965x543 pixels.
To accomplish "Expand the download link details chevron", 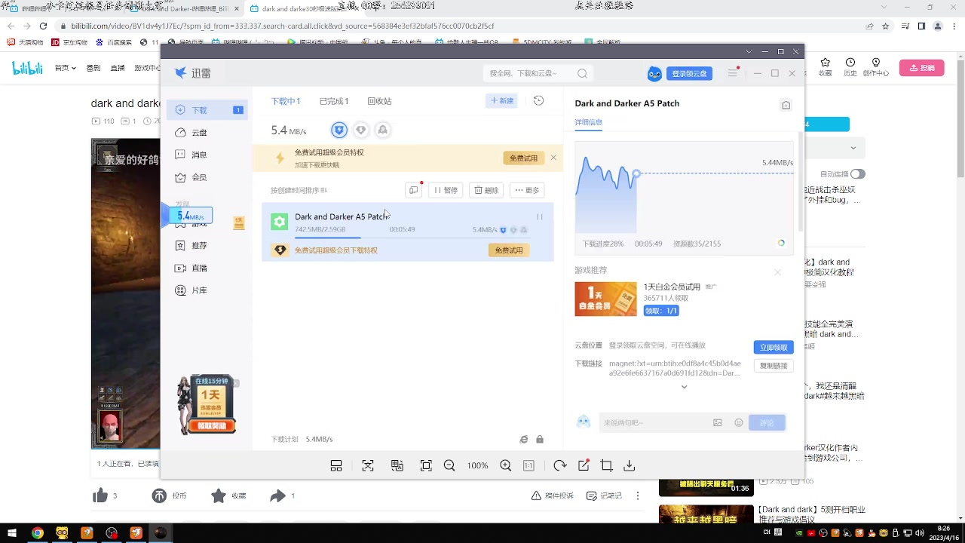I will [684, 387].
